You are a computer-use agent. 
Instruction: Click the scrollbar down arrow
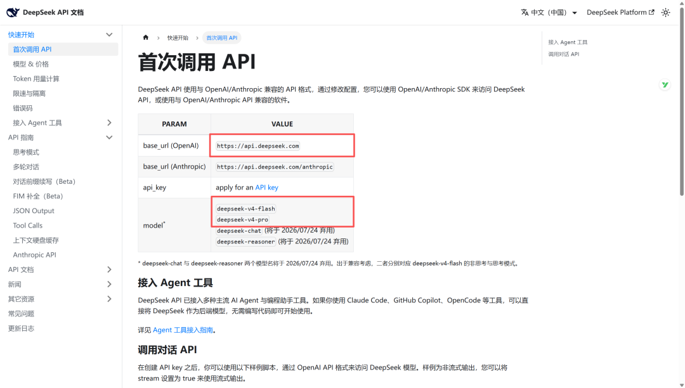(x=681, y=385)
